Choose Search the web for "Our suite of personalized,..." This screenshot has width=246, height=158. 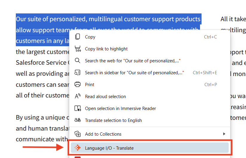coord(150,61)
